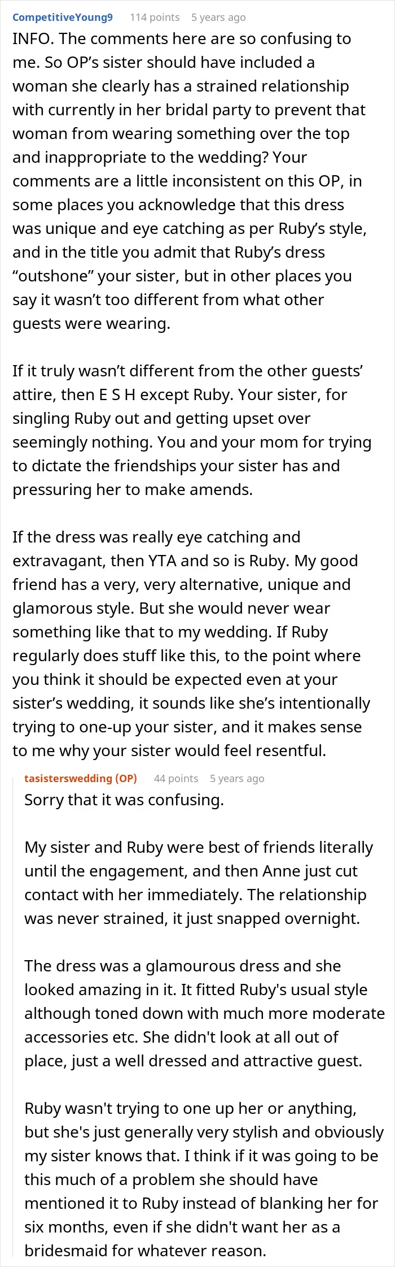Click the 44 points score

176,778
